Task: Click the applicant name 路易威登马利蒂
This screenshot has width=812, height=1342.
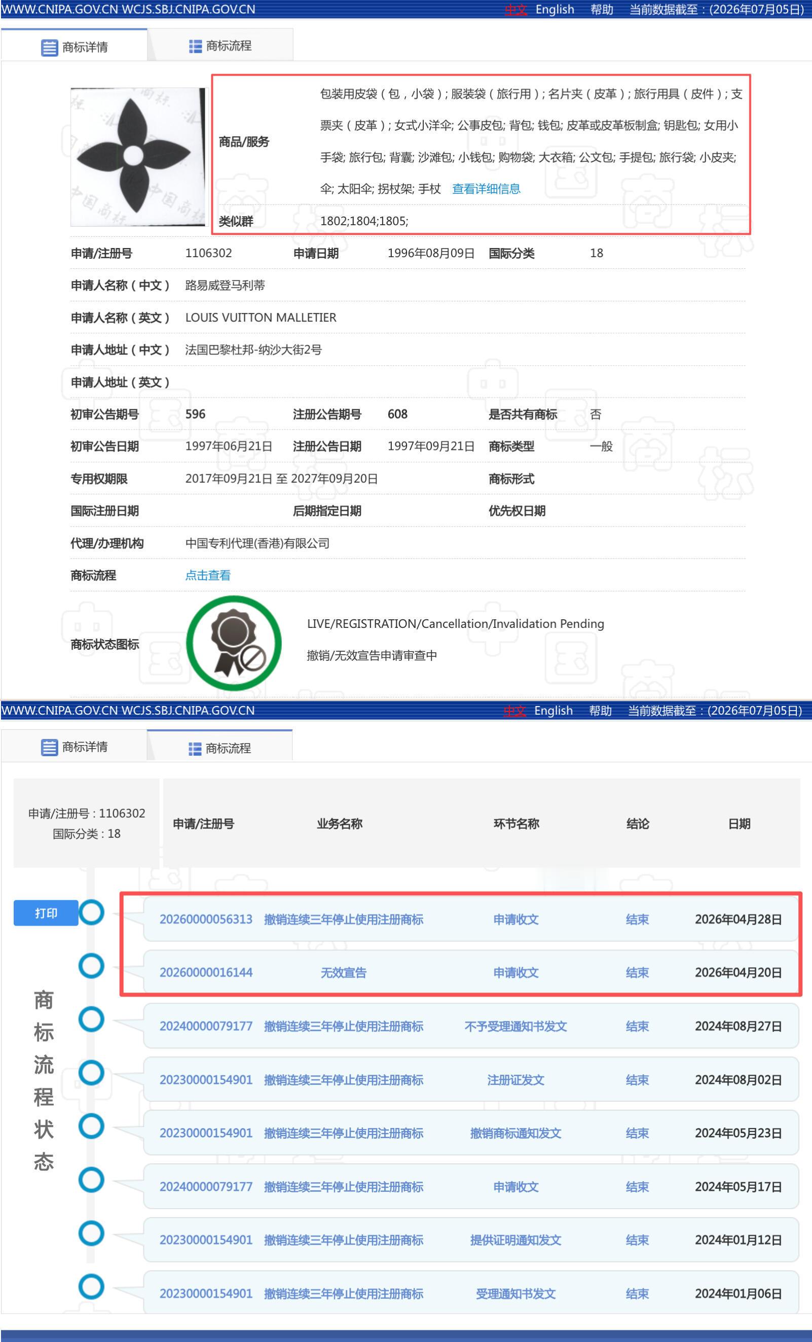Action: 225,285
